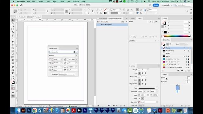
Task: Select the Rectangle Frame tool
Action: [x=13, y=48]
